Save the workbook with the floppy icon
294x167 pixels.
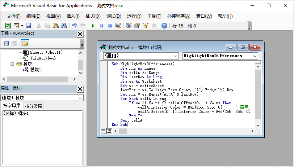(x=29, y=26)
